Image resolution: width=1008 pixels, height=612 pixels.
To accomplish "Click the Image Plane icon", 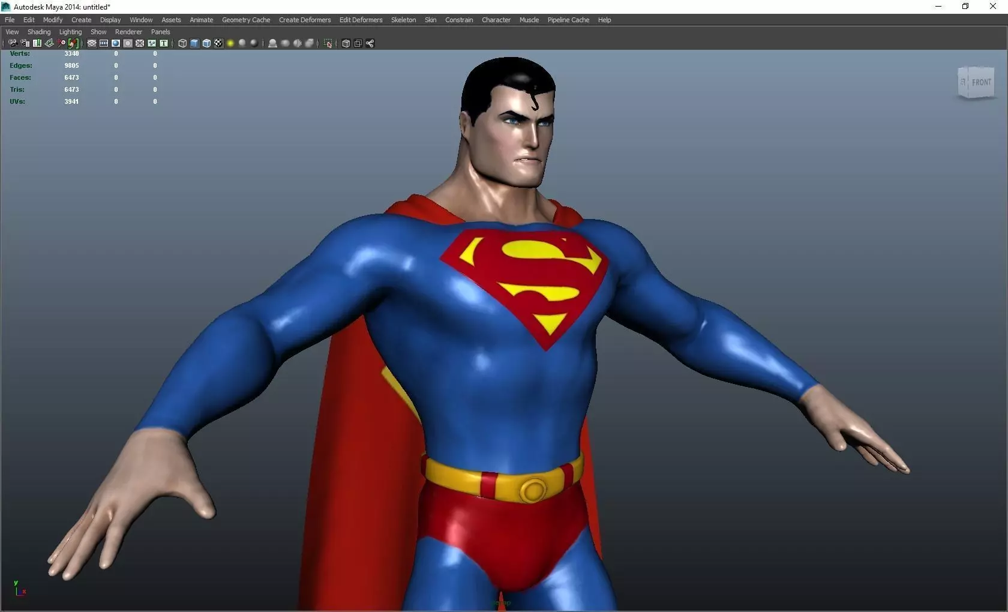I will click(49, 43).
